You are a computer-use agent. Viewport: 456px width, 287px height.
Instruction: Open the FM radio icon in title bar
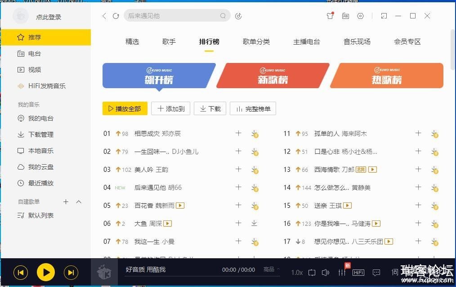(345, 16)
